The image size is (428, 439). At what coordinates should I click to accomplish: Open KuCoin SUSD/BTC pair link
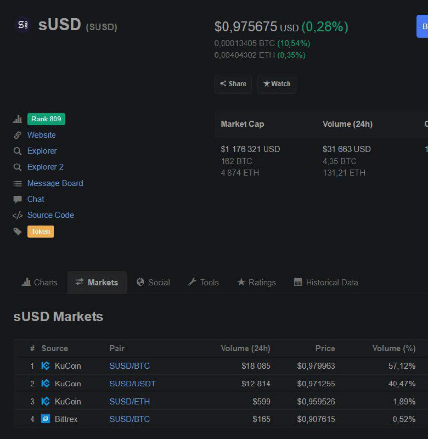coord(129,366)
